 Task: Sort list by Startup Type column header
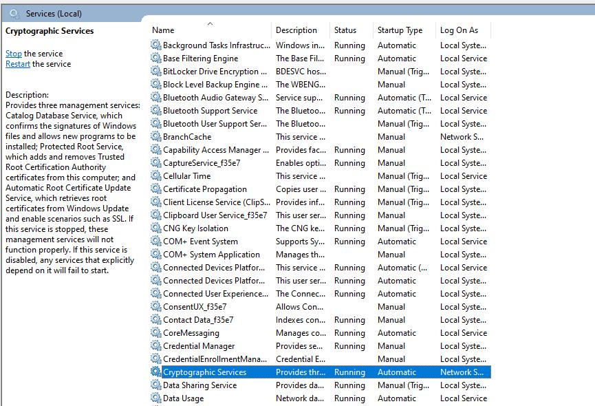(x=400, y=30)
